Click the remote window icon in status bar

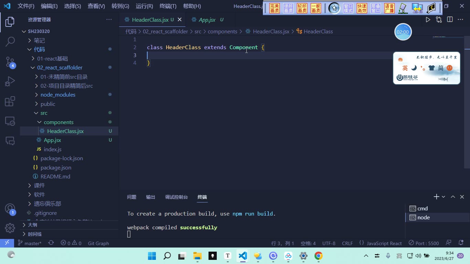(x=7, y=243)
